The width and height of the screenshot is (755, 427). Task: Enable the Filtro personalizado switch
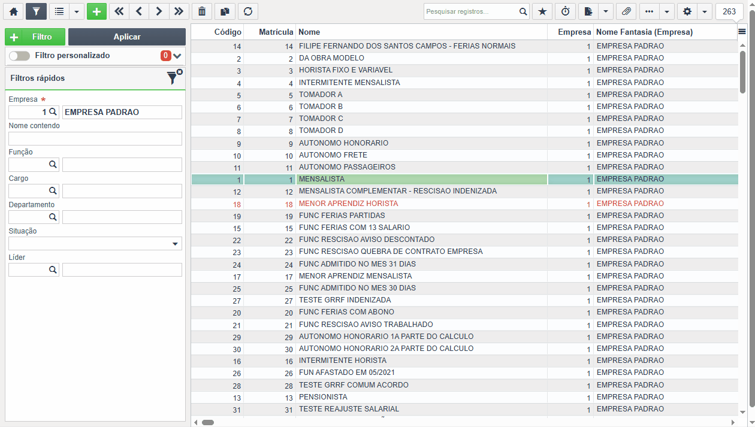click(x=19, y=56)
